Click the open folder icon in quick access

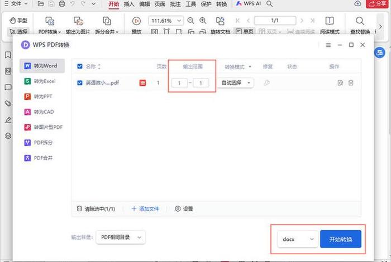(x=41, y=4)
